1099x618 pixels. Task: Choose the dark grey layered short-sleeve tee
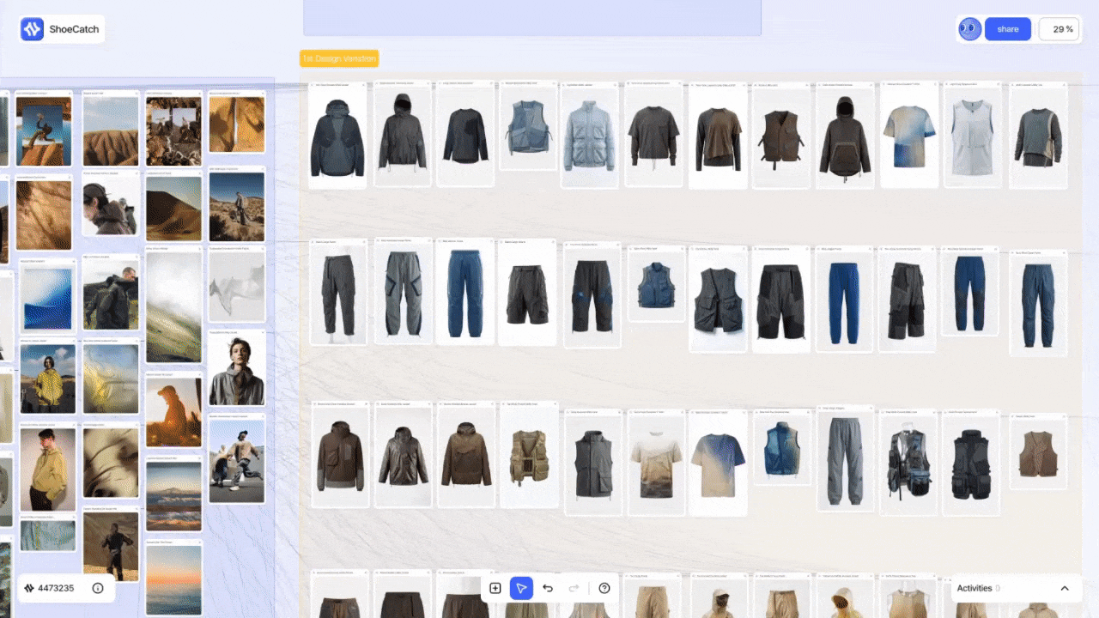coord(653,135)
